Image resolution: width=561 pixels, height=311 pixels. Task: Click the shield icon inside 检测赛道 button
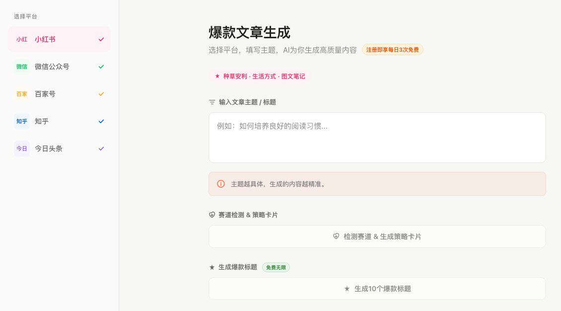click(x=336, y=236)
